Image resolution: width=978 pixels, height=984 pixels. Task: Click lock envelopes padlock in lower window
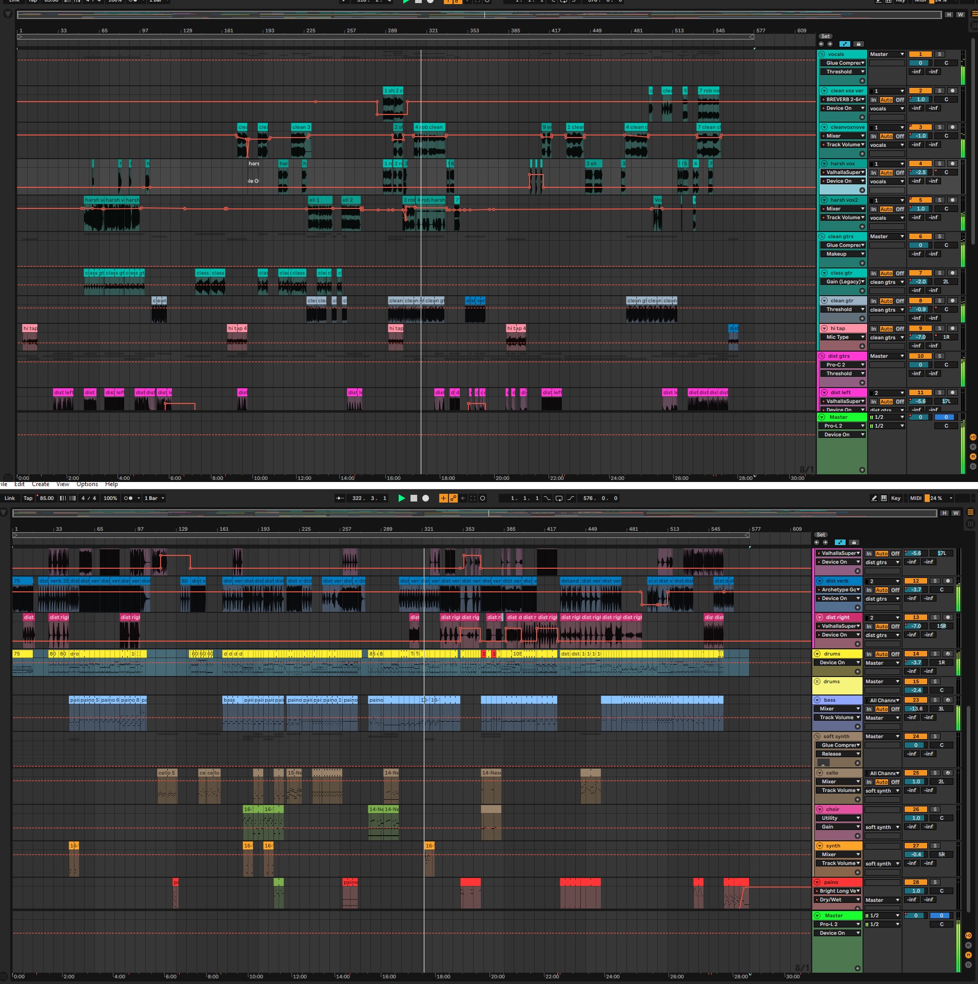[854, 543]
